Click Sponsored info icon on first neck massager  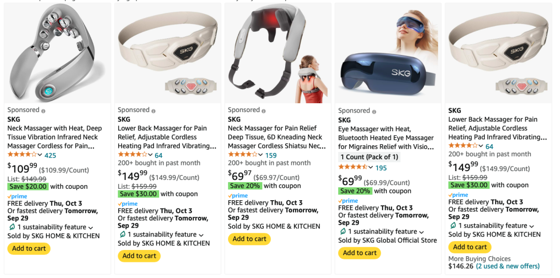43,111
